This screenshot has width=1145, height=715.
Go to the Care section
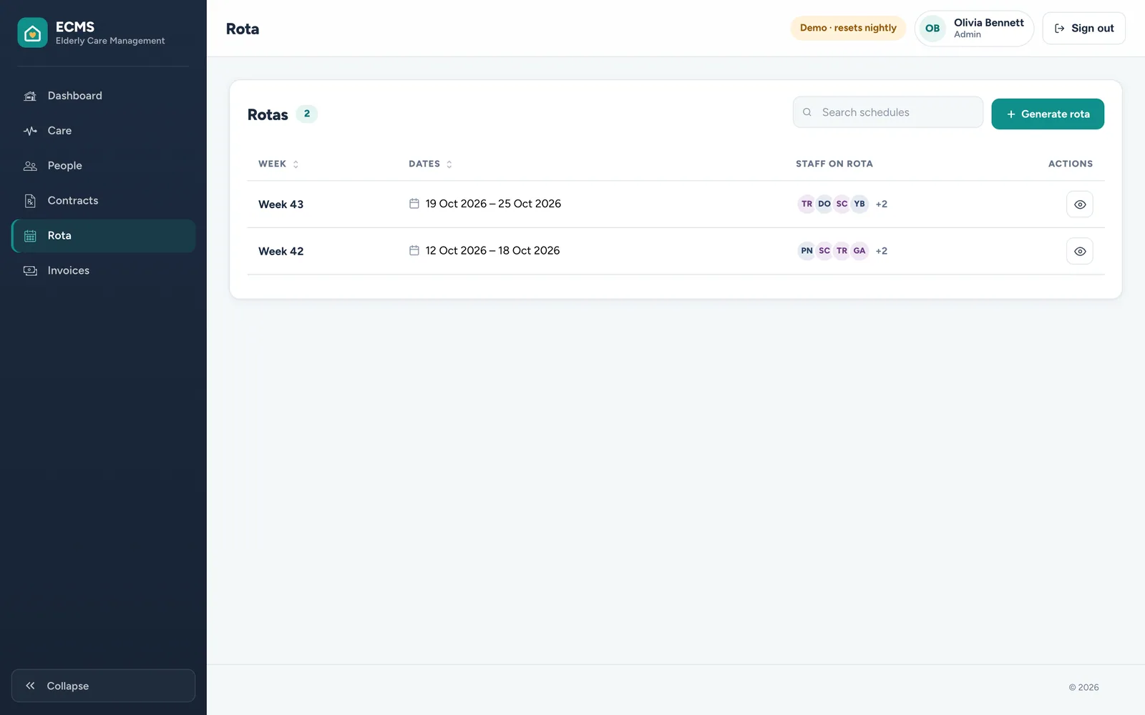point(103,131)
